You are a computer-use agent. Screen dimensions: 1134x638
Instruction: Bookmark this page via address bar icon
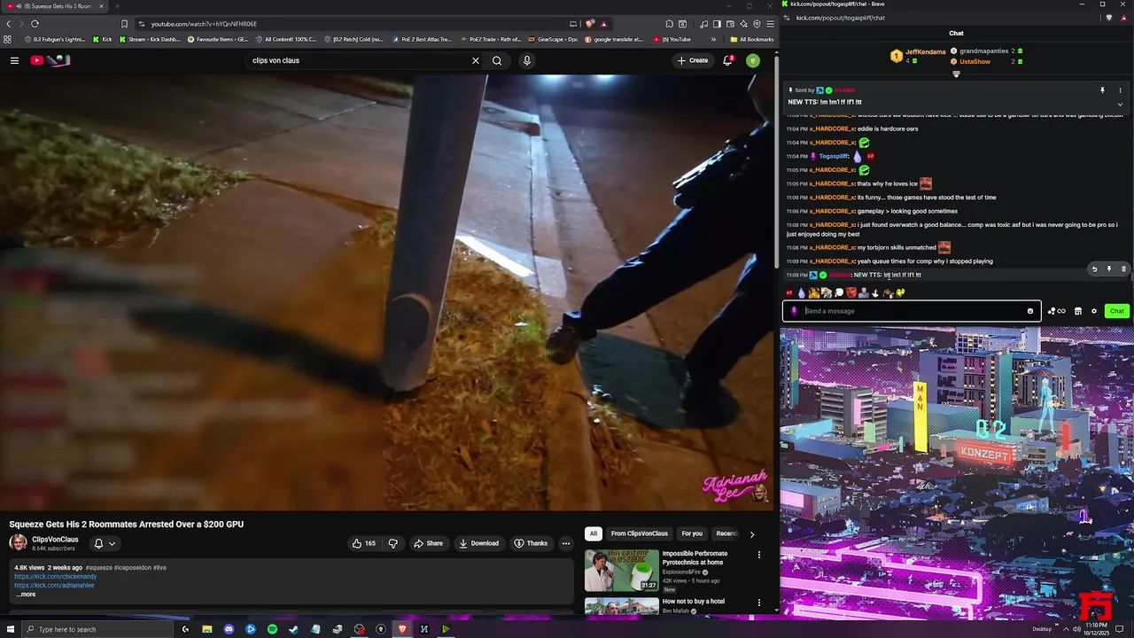[124, 24]
